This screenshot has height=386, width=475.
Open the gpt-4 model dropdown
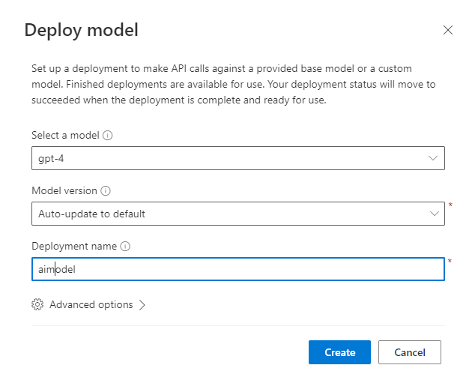click(225, 158)
